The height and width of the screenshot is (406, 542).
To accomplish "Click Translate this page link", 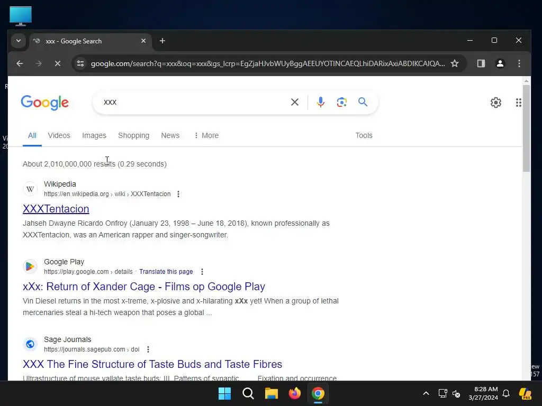I will coord(166,272).
